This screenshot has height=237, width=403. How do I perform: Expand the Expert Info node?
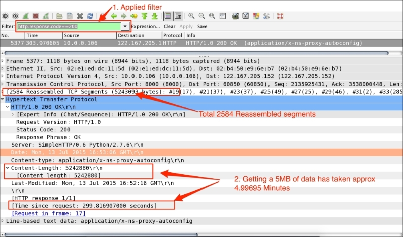(13, 114)
